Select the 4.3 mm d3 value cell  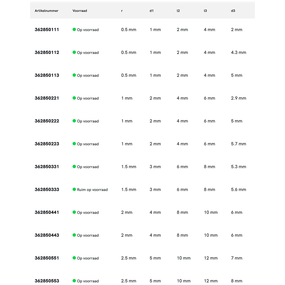pyautogui.click(x=239, y=52)
